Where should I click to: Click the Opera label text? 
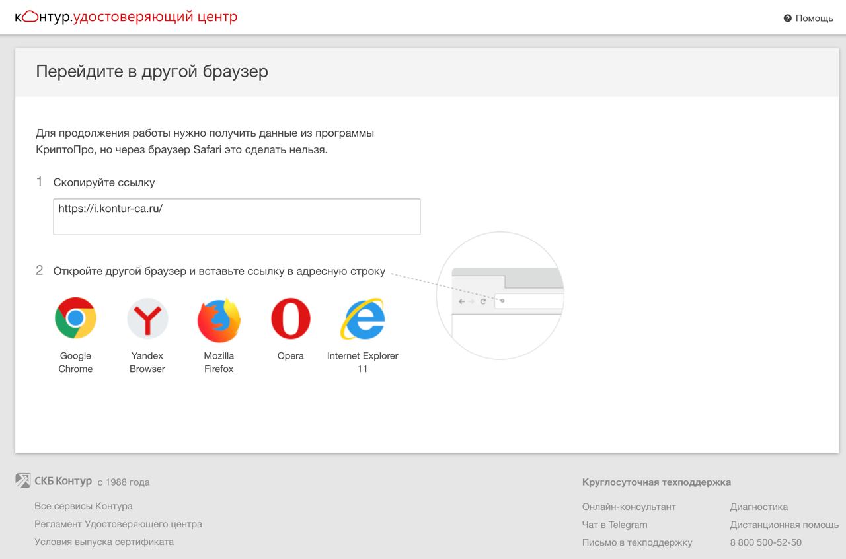pyautogui.click(x=291, y=356)
